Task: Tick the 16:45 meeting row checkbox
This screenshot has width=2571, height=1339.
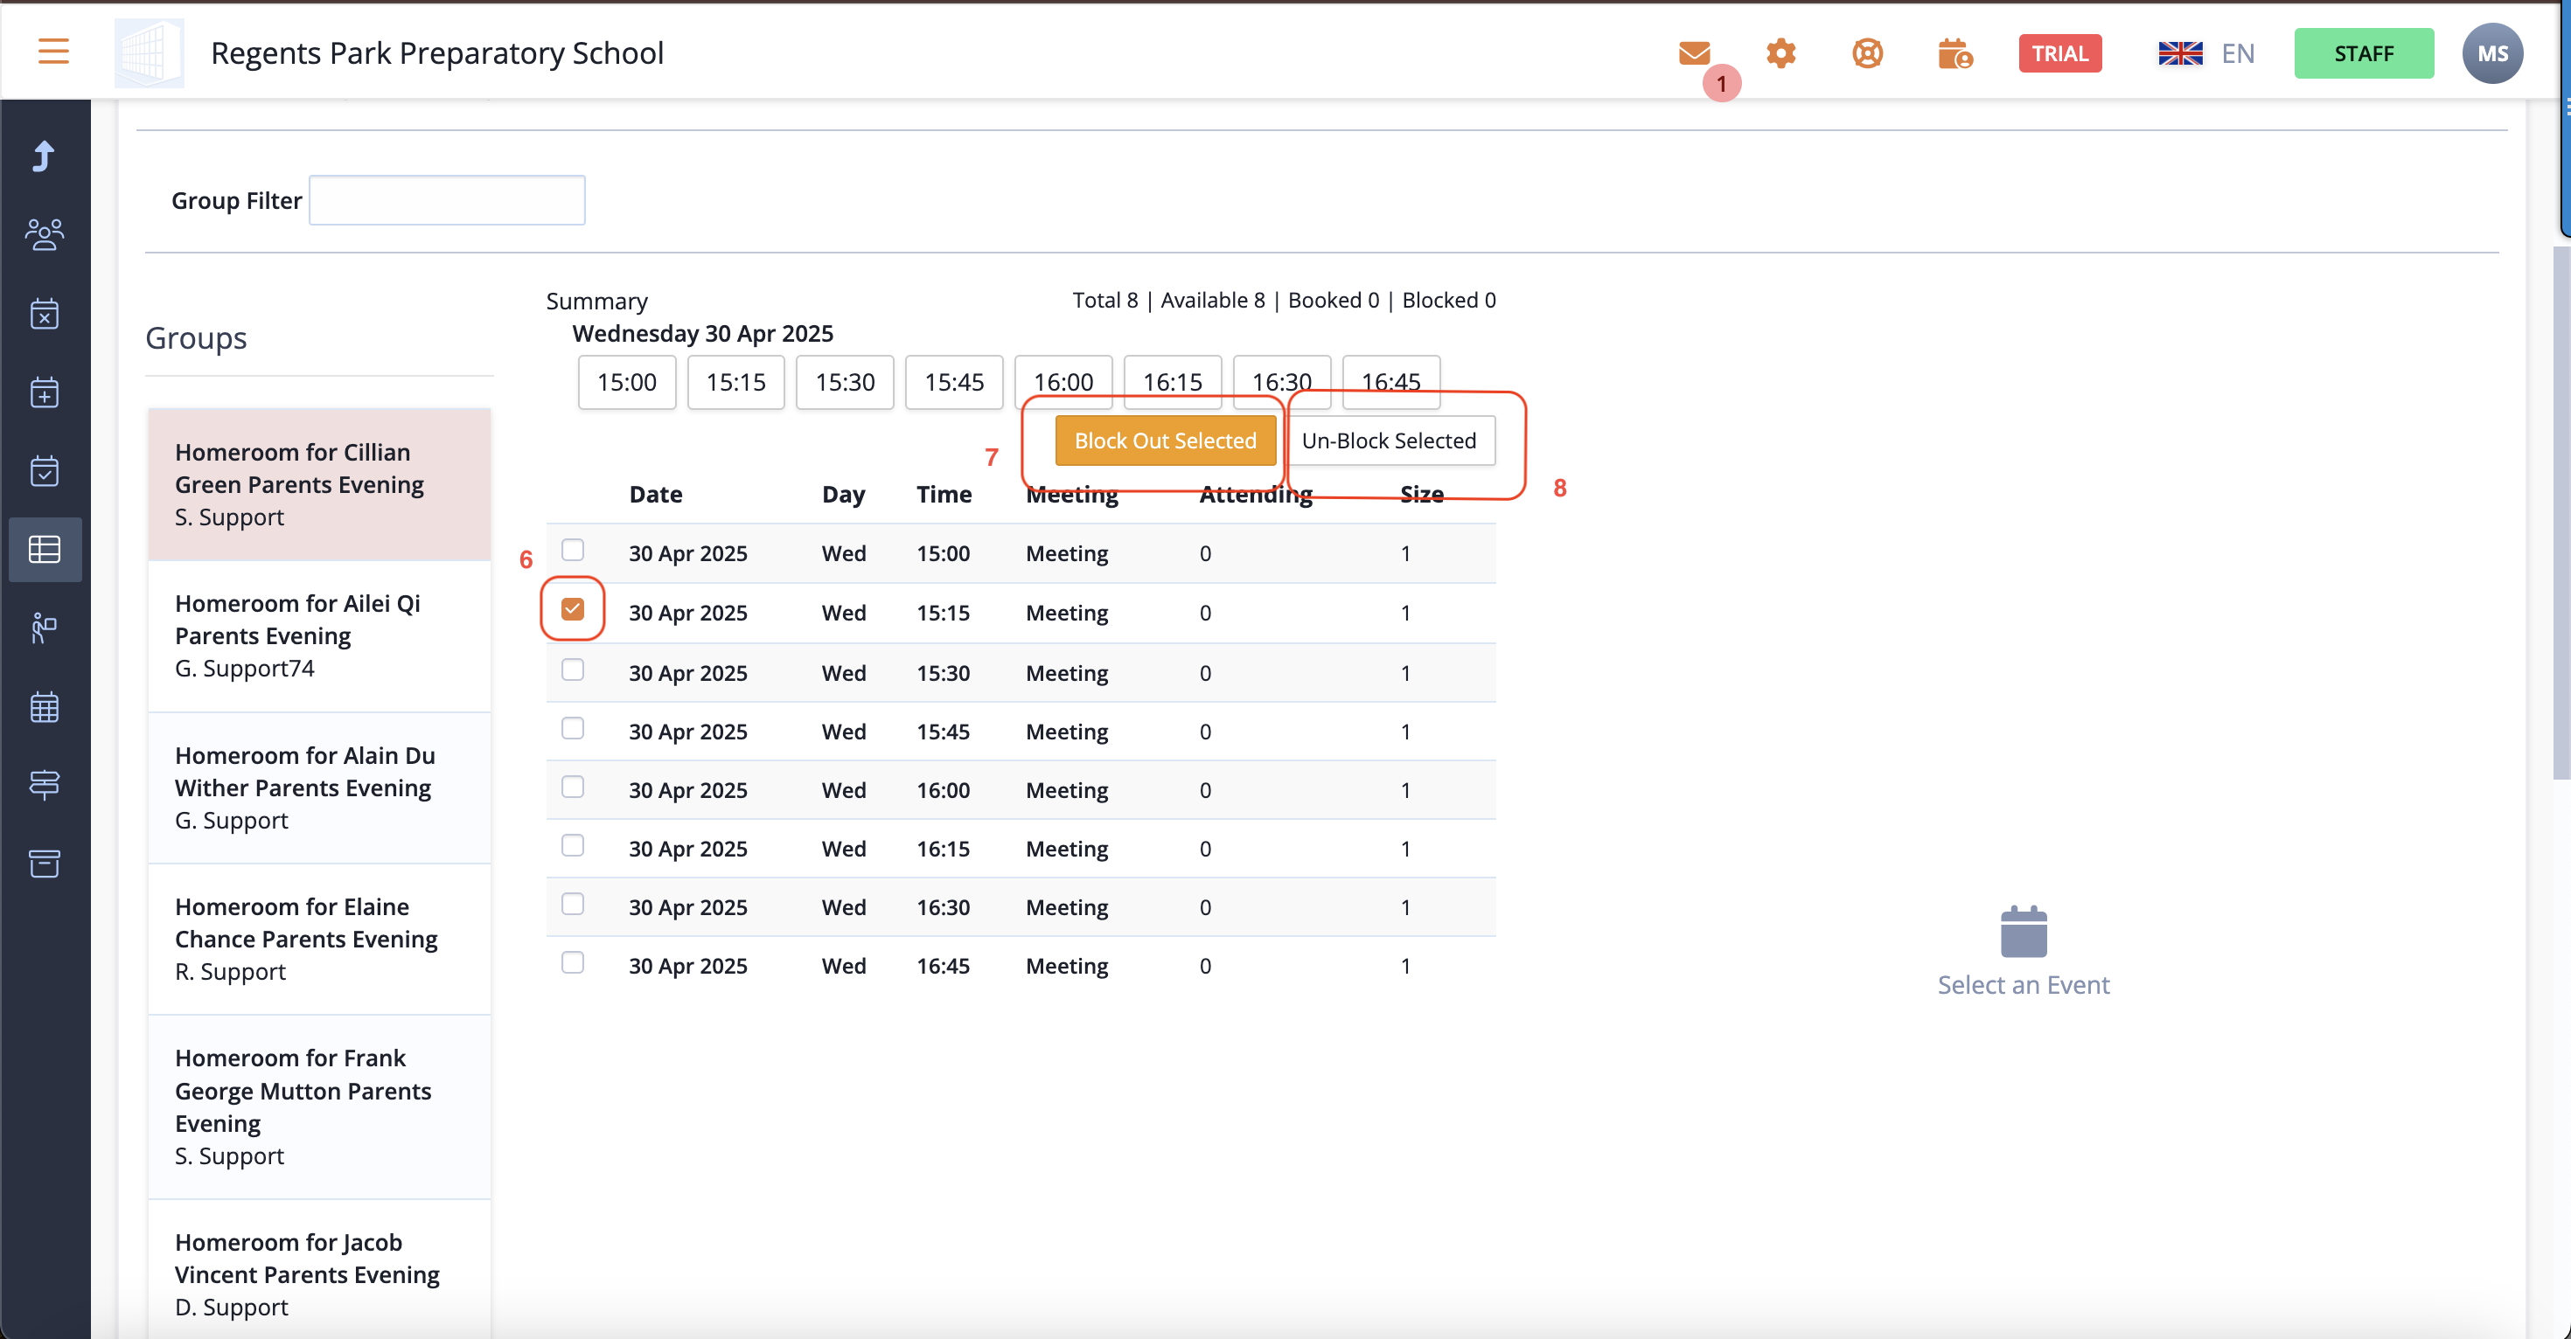Action: [573, 963]
